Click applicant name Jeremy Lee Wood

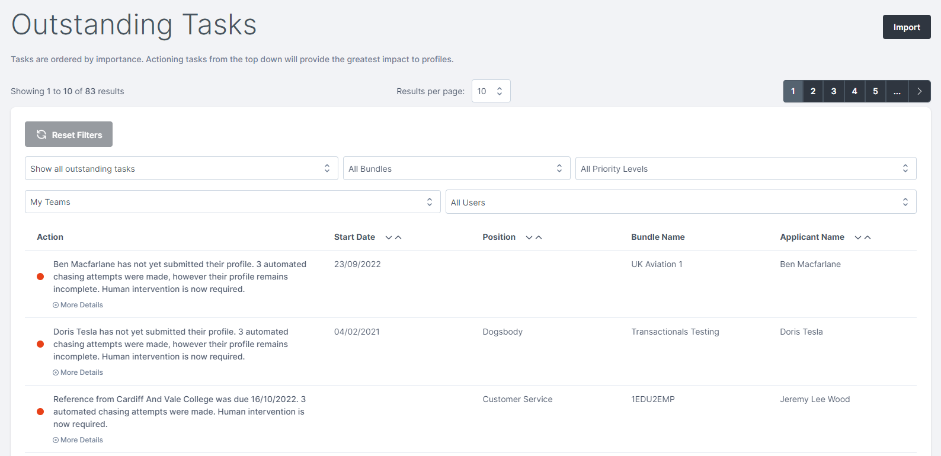tap(815, 399)
